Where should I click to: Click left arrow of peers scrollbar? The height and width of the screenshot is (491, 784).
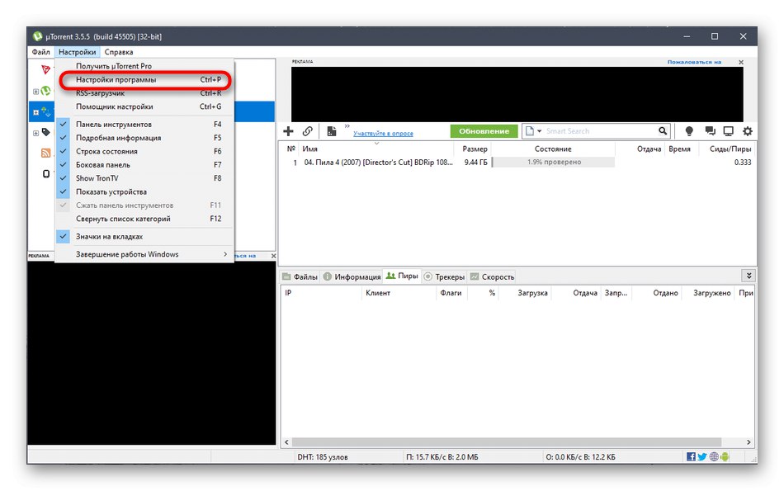(286, 442)
